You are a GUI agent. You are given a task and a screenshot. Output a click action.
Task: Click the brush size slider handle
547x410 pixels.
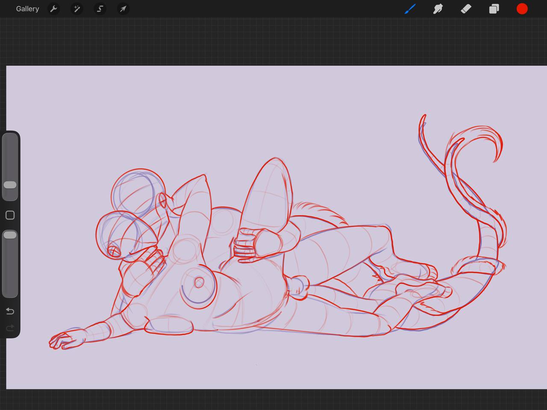pyautogui.click(x=10, y=185)
